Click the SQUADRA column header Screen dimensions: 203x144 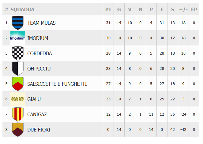click(x=22, y=9)
